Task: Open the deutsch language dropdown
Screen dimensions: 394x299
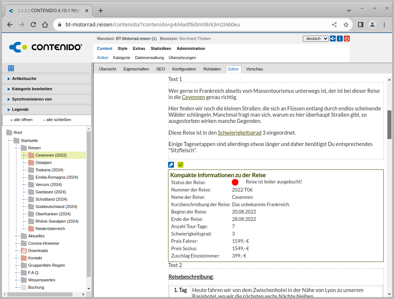Action: pos(315,39)
